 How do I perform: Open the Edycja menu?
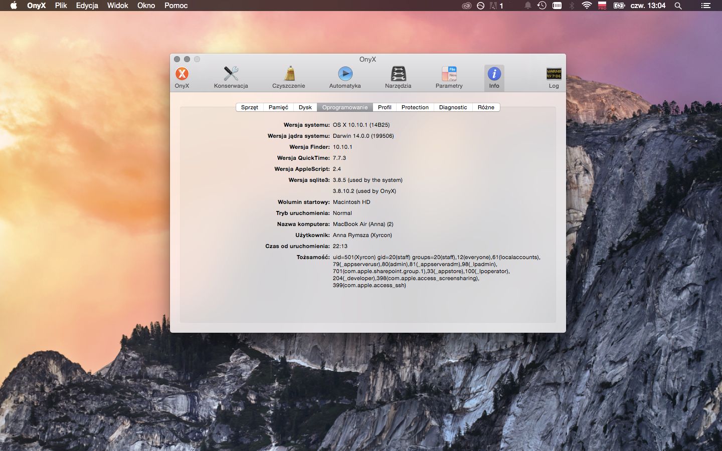pyautogui.click(x=87, y=6)
